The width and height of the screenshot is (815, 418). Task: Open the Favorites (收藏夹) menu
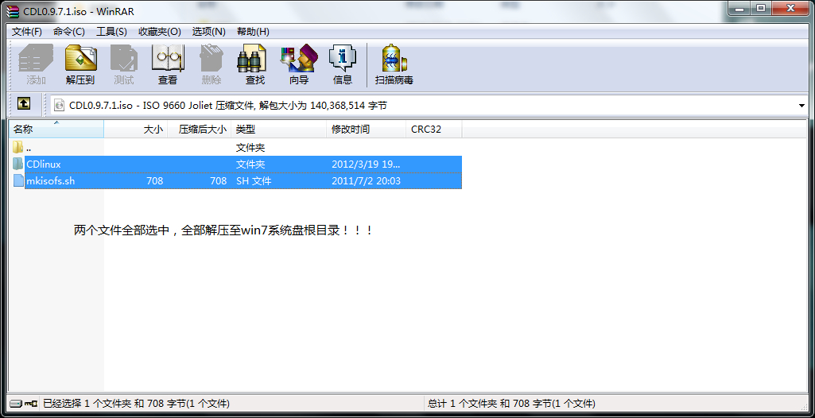[160, 32]
